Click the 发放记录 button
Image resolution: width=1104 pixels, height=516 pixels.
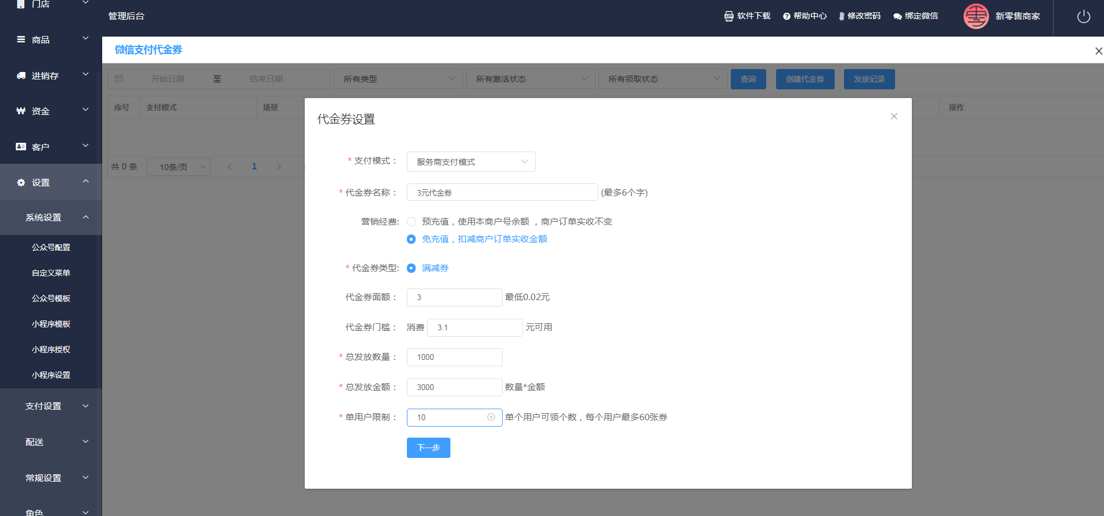(869, 79)
